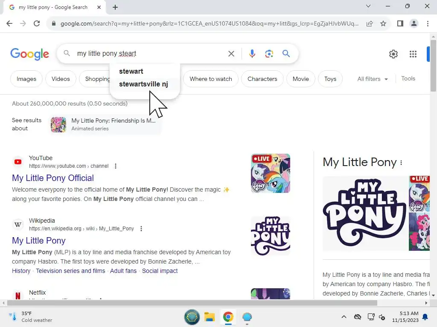View large My Little Pony logo image

[x=365, y=213]
